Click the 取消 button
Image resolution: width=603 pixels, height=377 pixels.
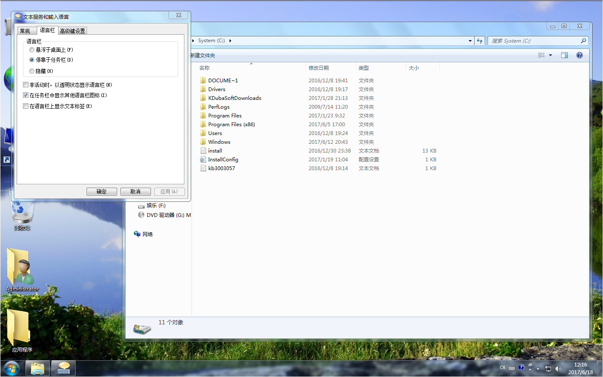click(x=135, y=191)
